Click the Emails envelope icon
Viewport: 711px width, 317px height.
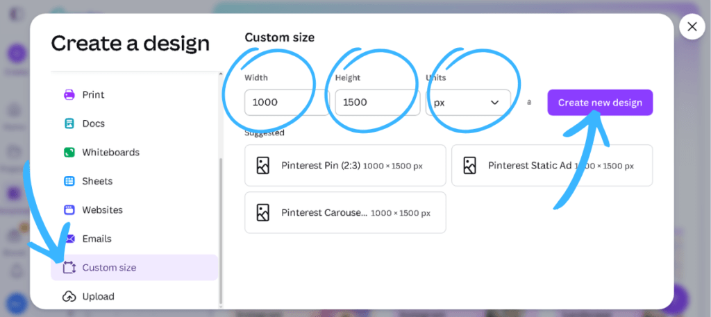(69, 239)
